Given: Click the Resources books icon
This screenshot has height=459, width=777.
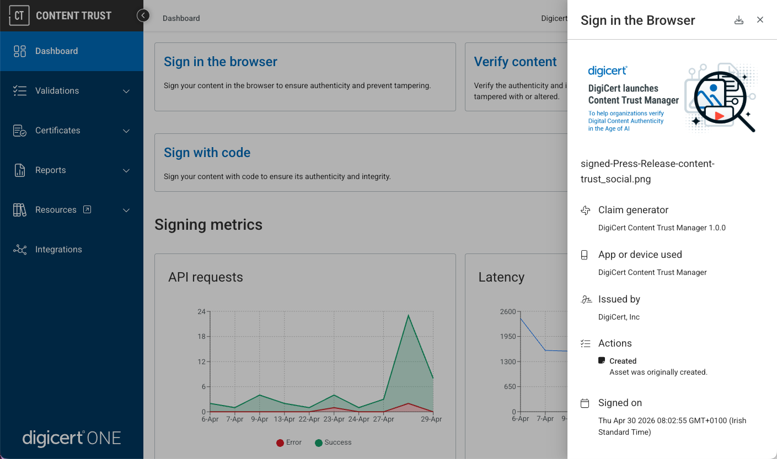Looking at the screenshot, I should [20, 210].
